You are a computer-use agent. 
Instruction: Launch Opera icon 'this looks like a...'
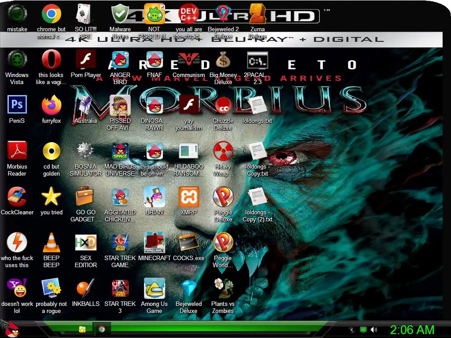[x=51, y=59]
